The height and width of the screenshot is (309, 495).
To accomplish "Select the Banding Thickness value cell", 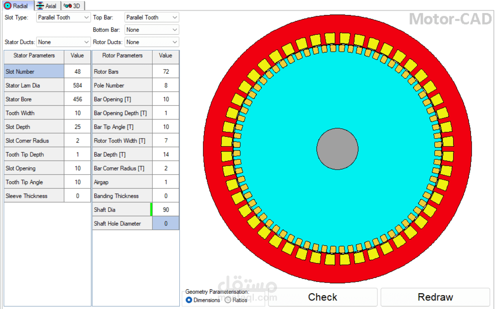I will [x=166, y=196].
